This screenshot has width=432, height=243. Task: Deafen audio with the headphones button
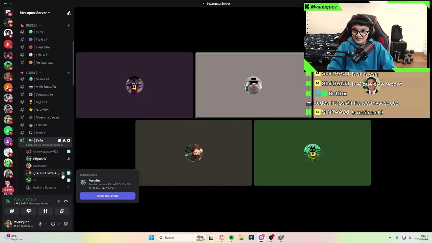53,224
